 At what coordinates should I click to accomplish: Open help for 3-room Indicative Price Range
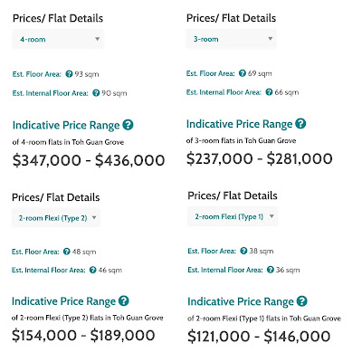[300, 124]
